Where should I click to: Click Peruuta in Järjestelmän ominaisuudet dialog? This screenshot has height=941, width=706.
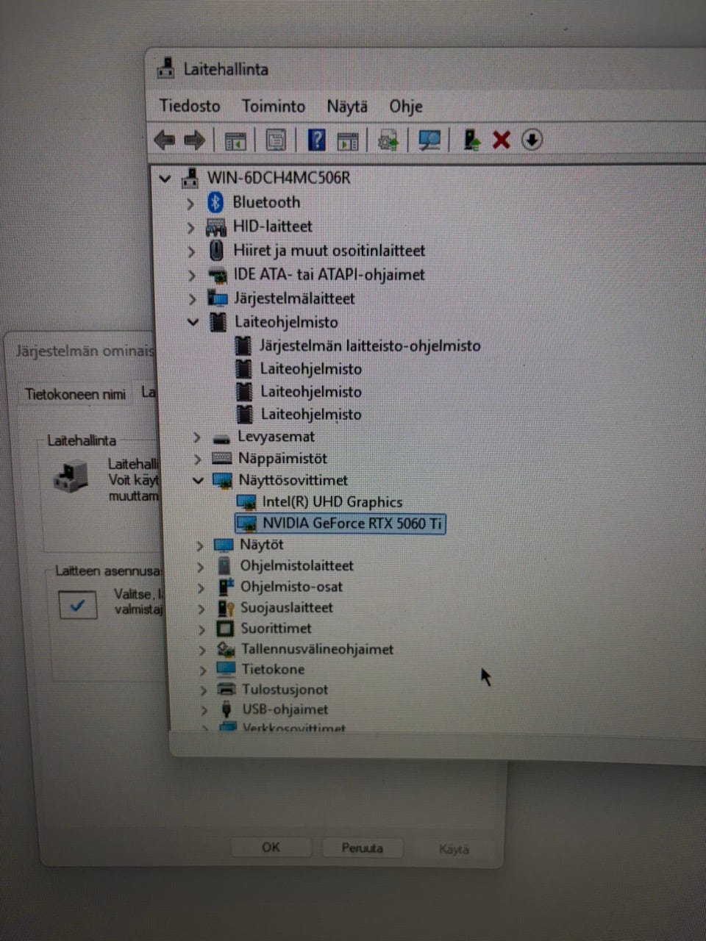tap(362, 848)
